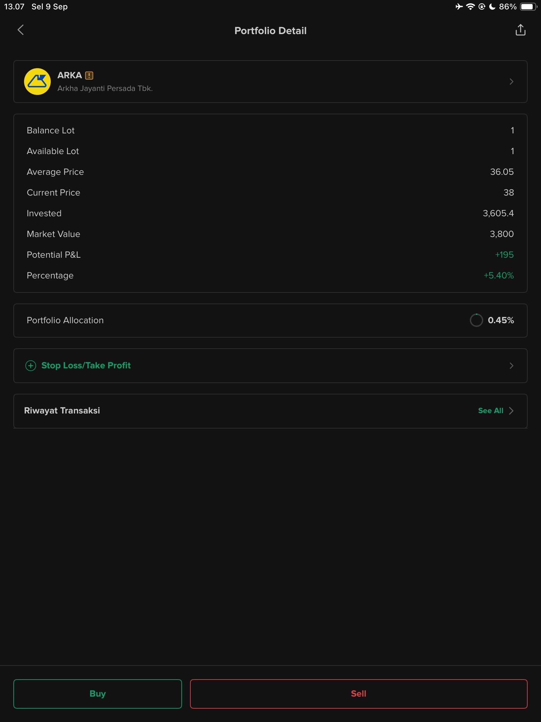Viewport: 541px width, 722px height.
Task: Select the Riwayat Transaksi section header
Action: point(62,411)
